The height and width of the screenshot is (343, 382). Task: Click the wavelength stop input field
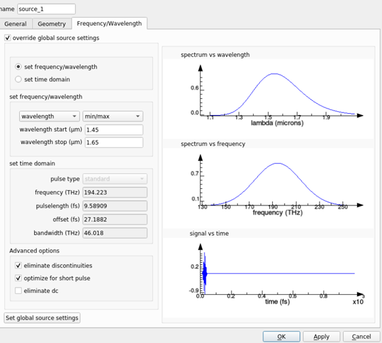click(x=114, y=142)
